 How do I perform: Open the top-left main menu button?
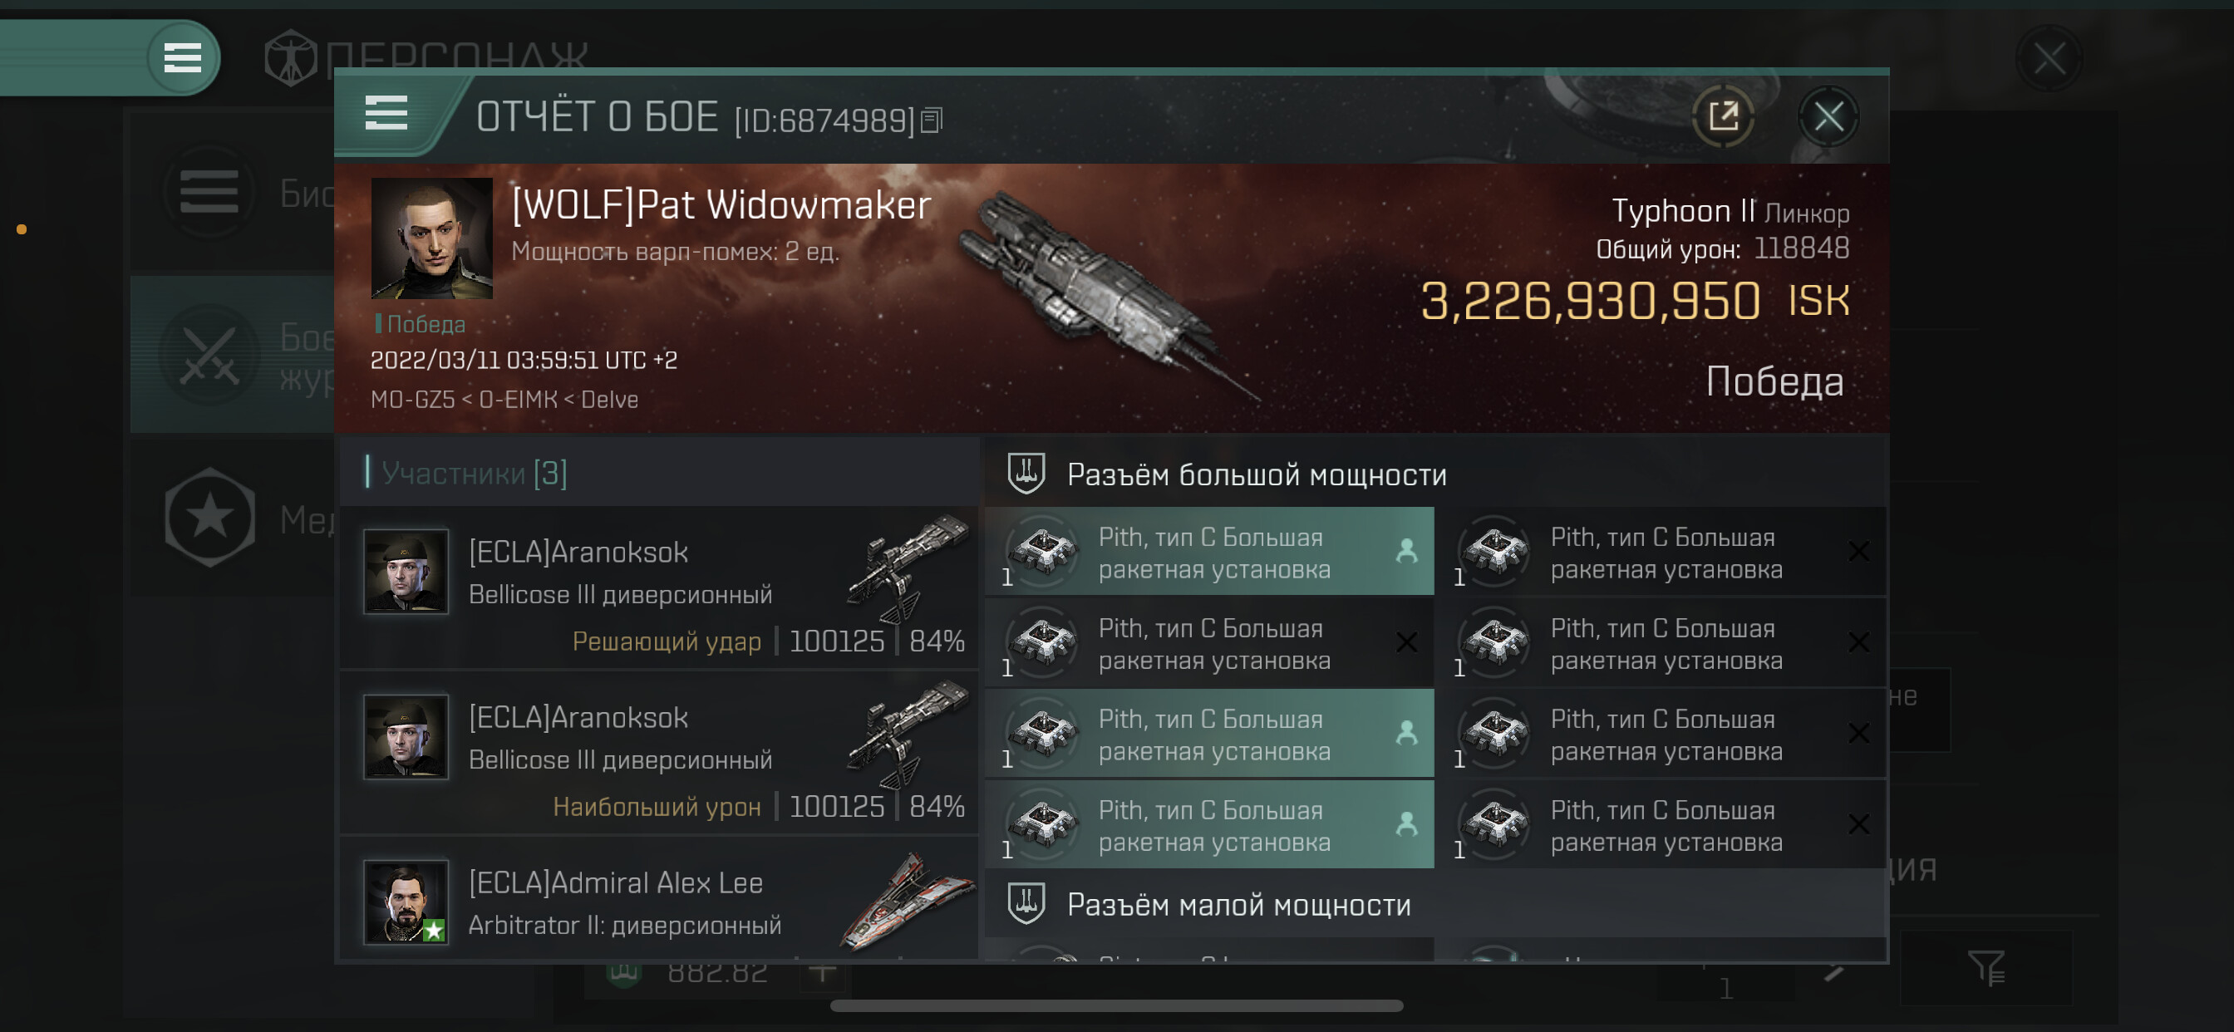(x=182, y=58)
